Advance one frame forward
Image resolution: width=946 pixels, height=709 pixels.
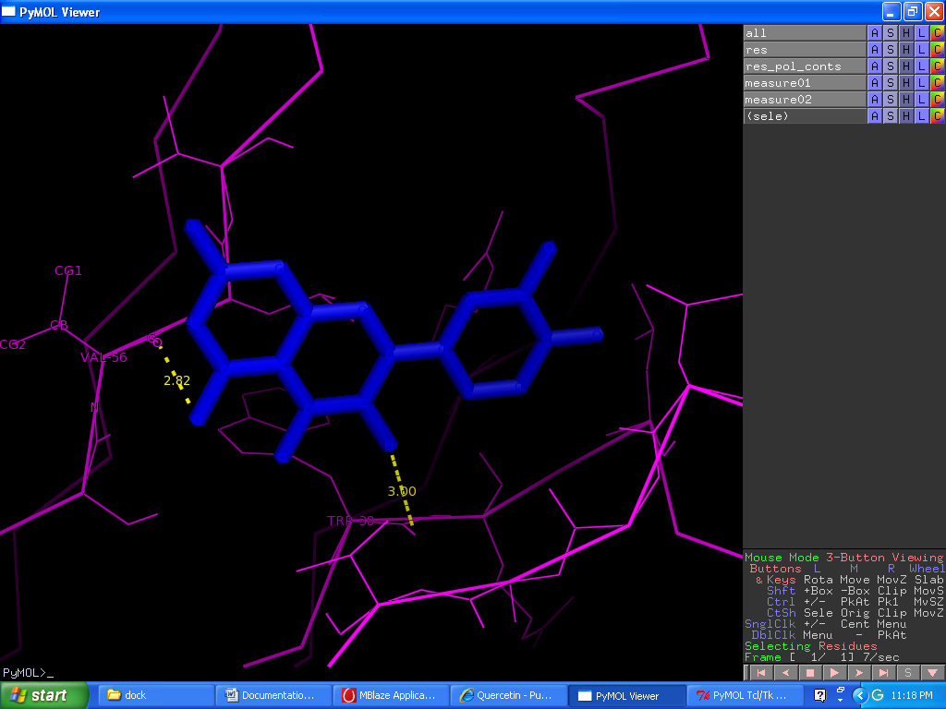coord(859,673)
